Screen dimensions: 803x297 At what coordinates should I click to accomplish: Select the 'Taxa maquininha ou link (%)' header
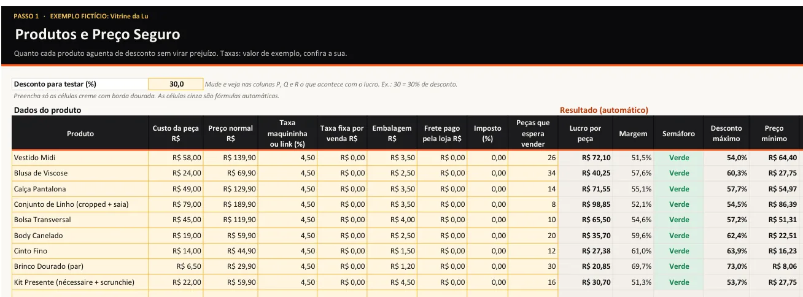coord(287,133)
